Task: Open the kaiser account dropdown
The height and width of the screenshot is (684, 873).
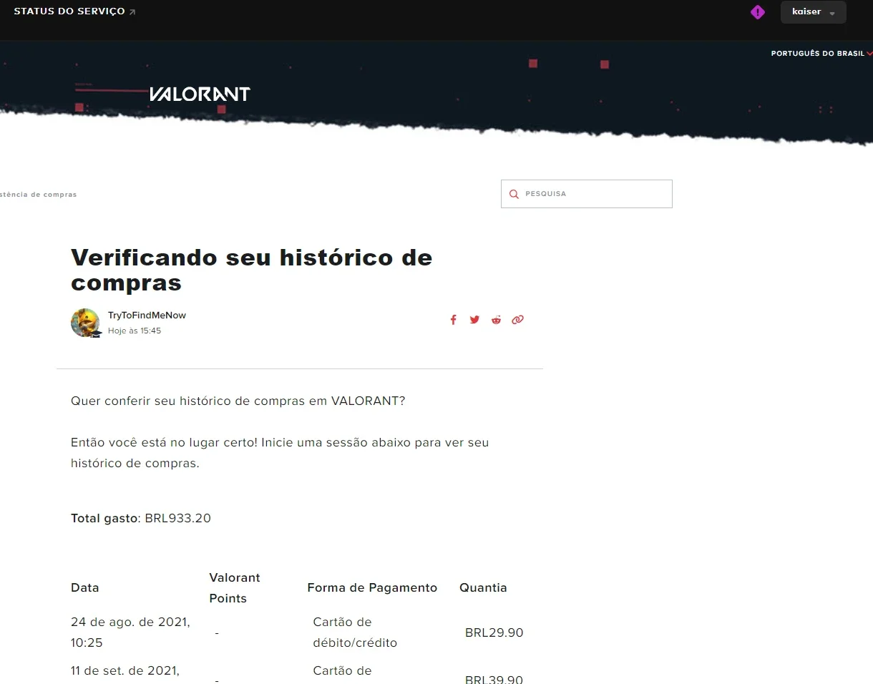Action: (x=813, y=12)
